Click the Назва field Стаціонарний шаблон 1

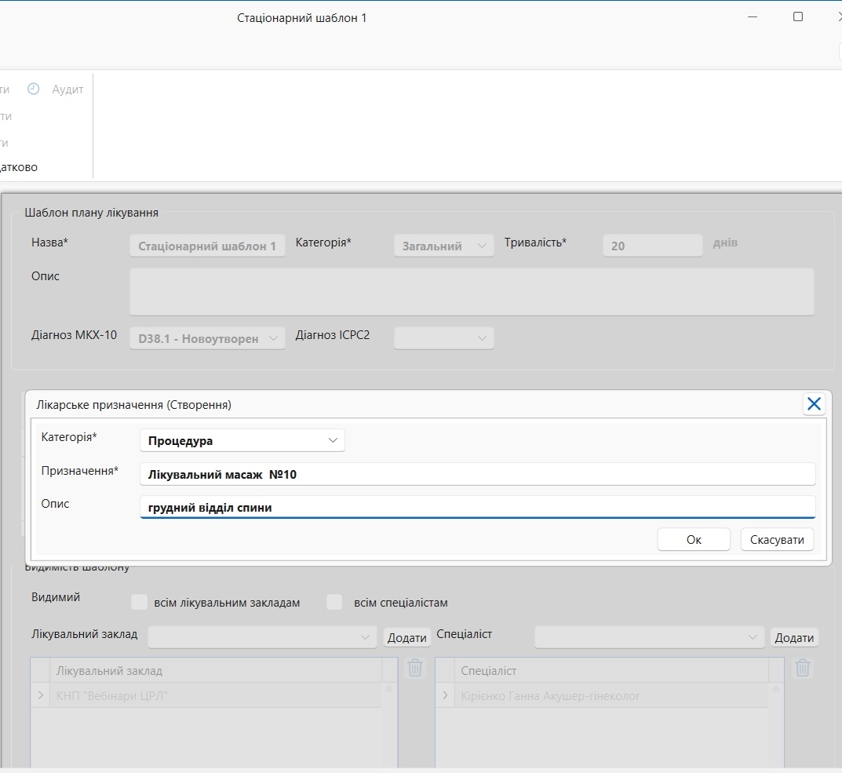207,246
